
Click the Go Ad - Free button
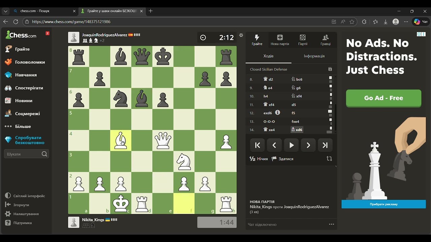point(384,98)
